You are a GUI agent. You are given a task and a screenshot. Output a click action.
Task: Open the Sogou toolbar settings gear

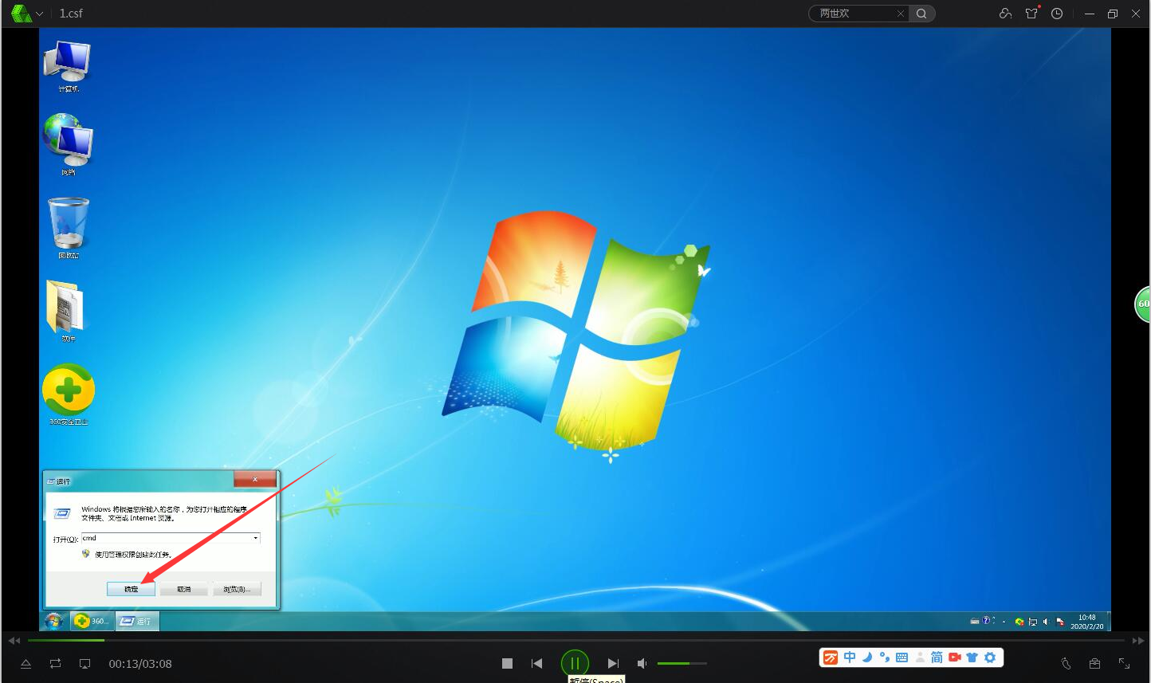click(990, 657)
